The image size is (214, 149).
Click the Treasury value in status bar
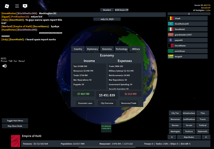pos(41,144)
